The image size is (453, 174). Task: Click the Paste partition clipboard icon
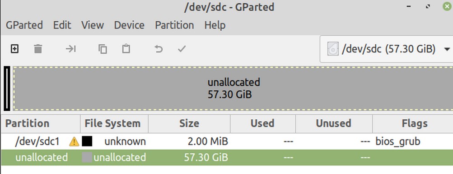[126, 49]
